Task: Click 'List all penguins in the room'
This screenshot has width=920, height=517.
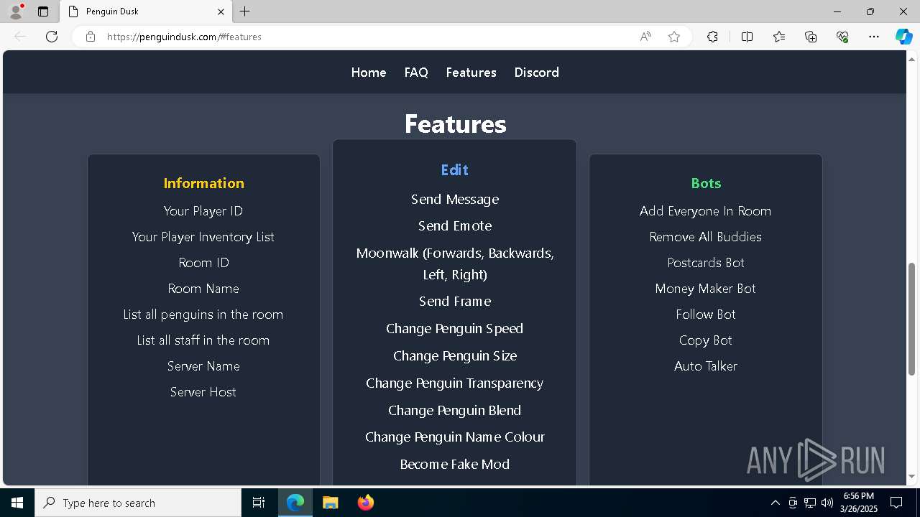Action: [203, 315]
